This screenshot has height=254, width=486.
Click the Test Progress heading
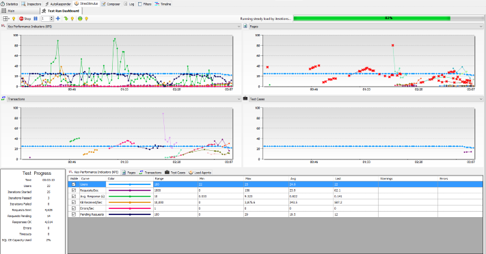tap(37, 173)
